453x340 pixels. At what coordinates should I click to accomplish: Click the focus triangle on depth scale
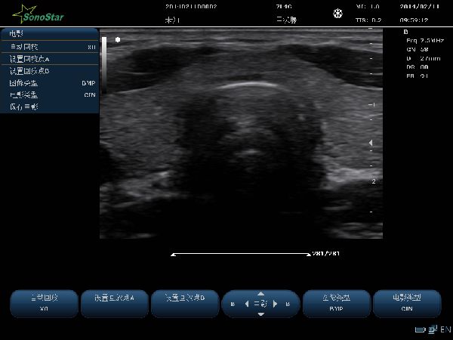(370, 142)
